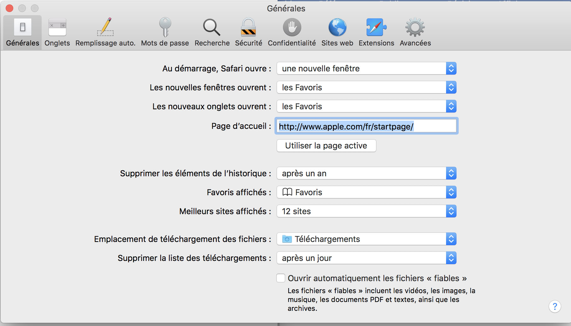Image resolution: width=571 pixels, height=326 pixels.
Task: Expand the Supprimer la liste des téléchargements dropdown
Action: [367, 258]
